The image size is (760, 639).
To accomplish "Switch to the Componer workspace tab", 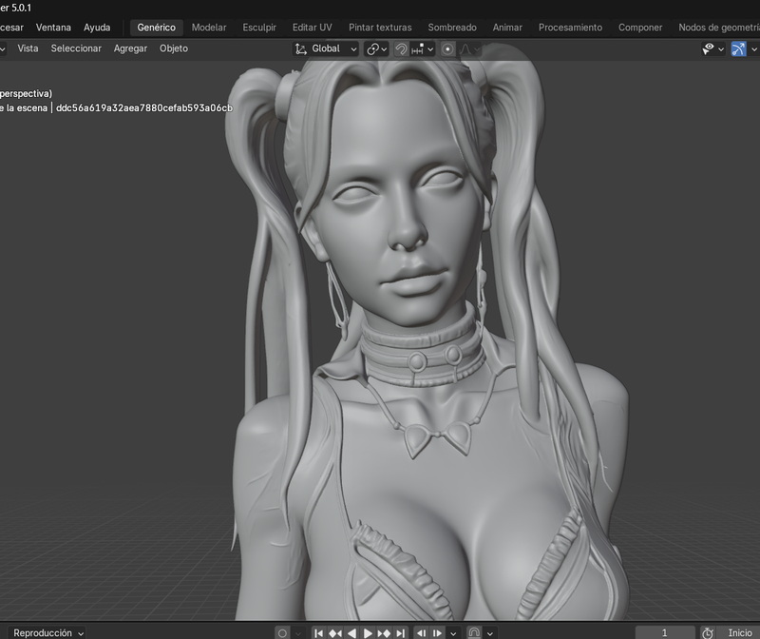I will pyautogui.click(x=640, y=28).
